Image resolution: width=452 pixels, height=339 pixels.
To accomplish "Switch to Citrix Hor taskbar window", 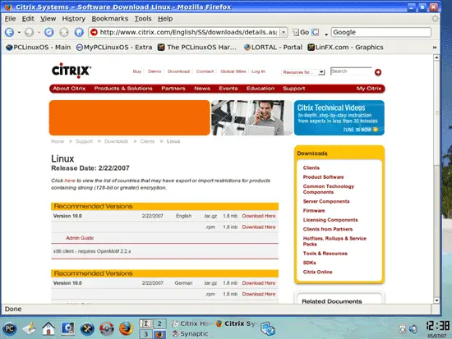I will [192, 323].
